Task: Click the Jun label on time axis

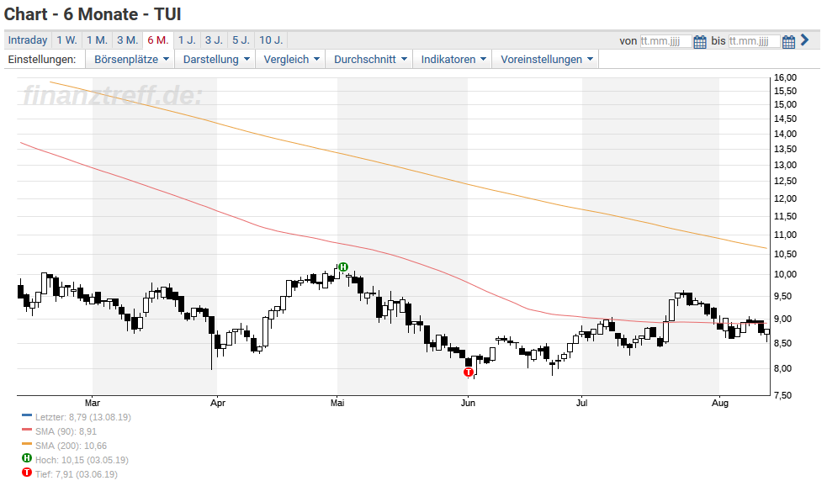Action: coord(468,403)
